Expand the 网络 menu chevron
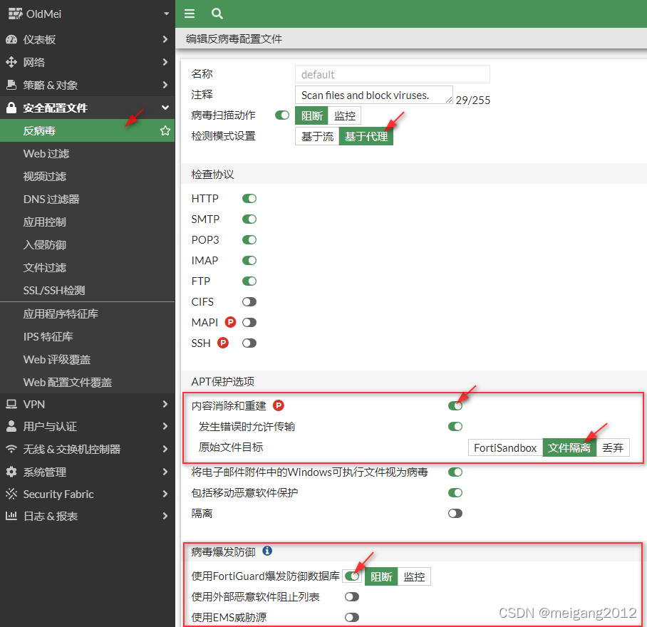 click(x=165, y=62)
